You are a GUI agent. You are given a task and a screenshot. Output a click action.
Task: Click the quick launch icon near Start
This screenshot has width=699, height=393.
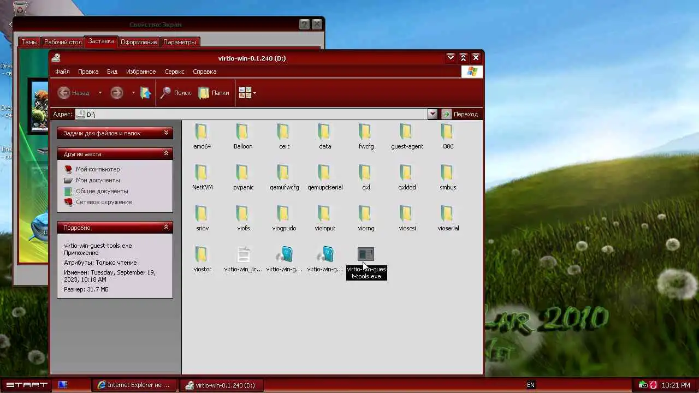click(x=63, y=385)
